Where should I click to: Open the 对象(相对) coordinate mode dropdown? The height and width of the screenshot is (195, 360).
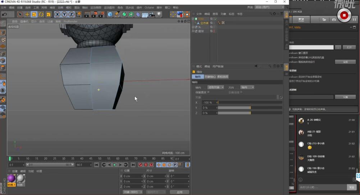coord(133,192)
